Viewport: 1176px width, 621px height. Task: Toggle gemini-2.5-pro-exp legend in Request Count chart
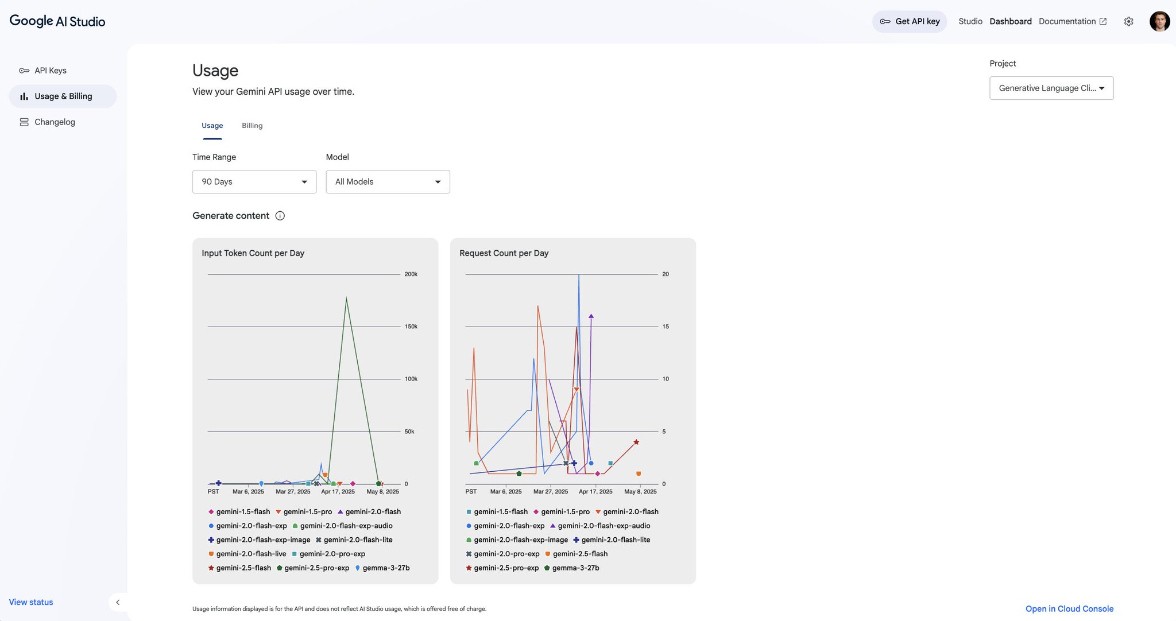click(x=502, y=568)
